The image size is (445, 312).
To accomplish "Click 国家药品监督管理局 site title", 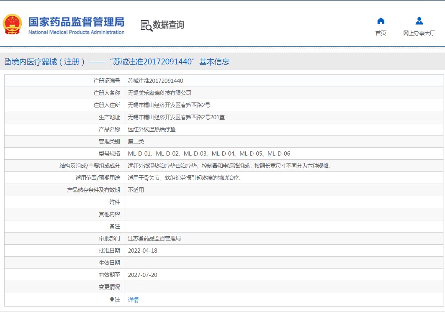I will pos(76,22).
